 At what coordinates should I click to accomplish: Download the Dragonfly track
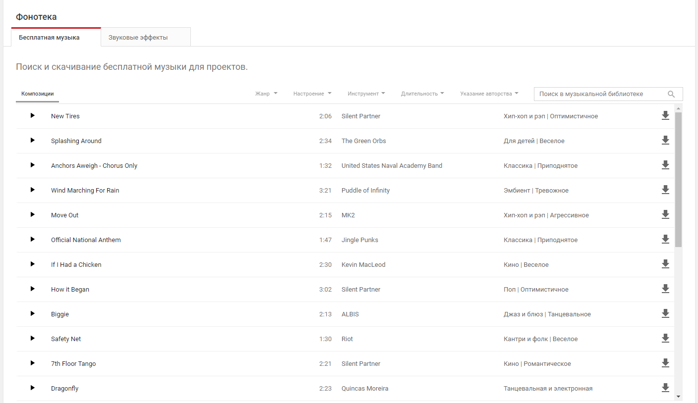tap(665, 388)
